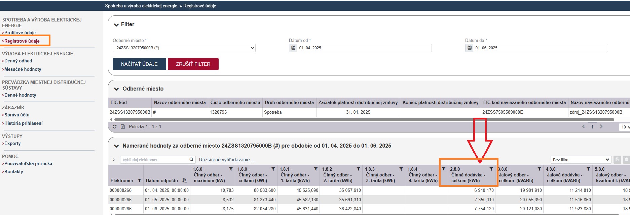Save the current grid filter
The height and width of the screenshot is (215, 630).
click(x=617, y=160)
